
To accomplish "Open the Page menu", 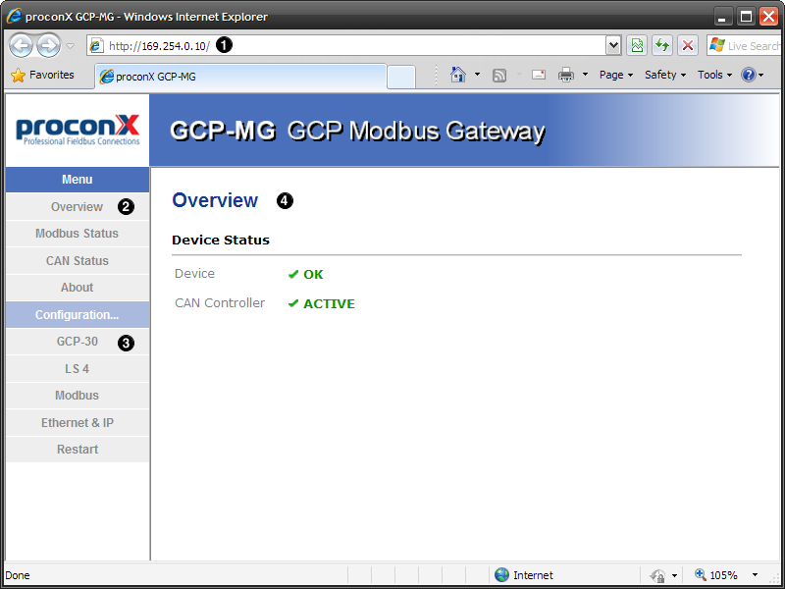I will click(x=616, y=75).
